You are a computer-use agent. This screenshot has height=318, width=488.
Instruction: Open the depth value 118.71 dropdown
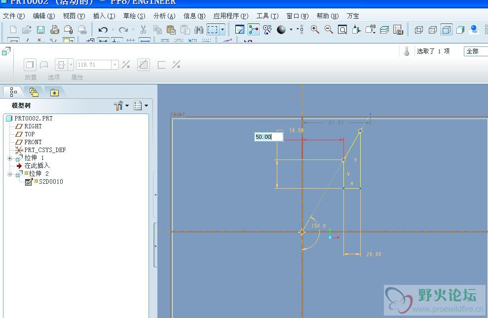pos(115,65)
